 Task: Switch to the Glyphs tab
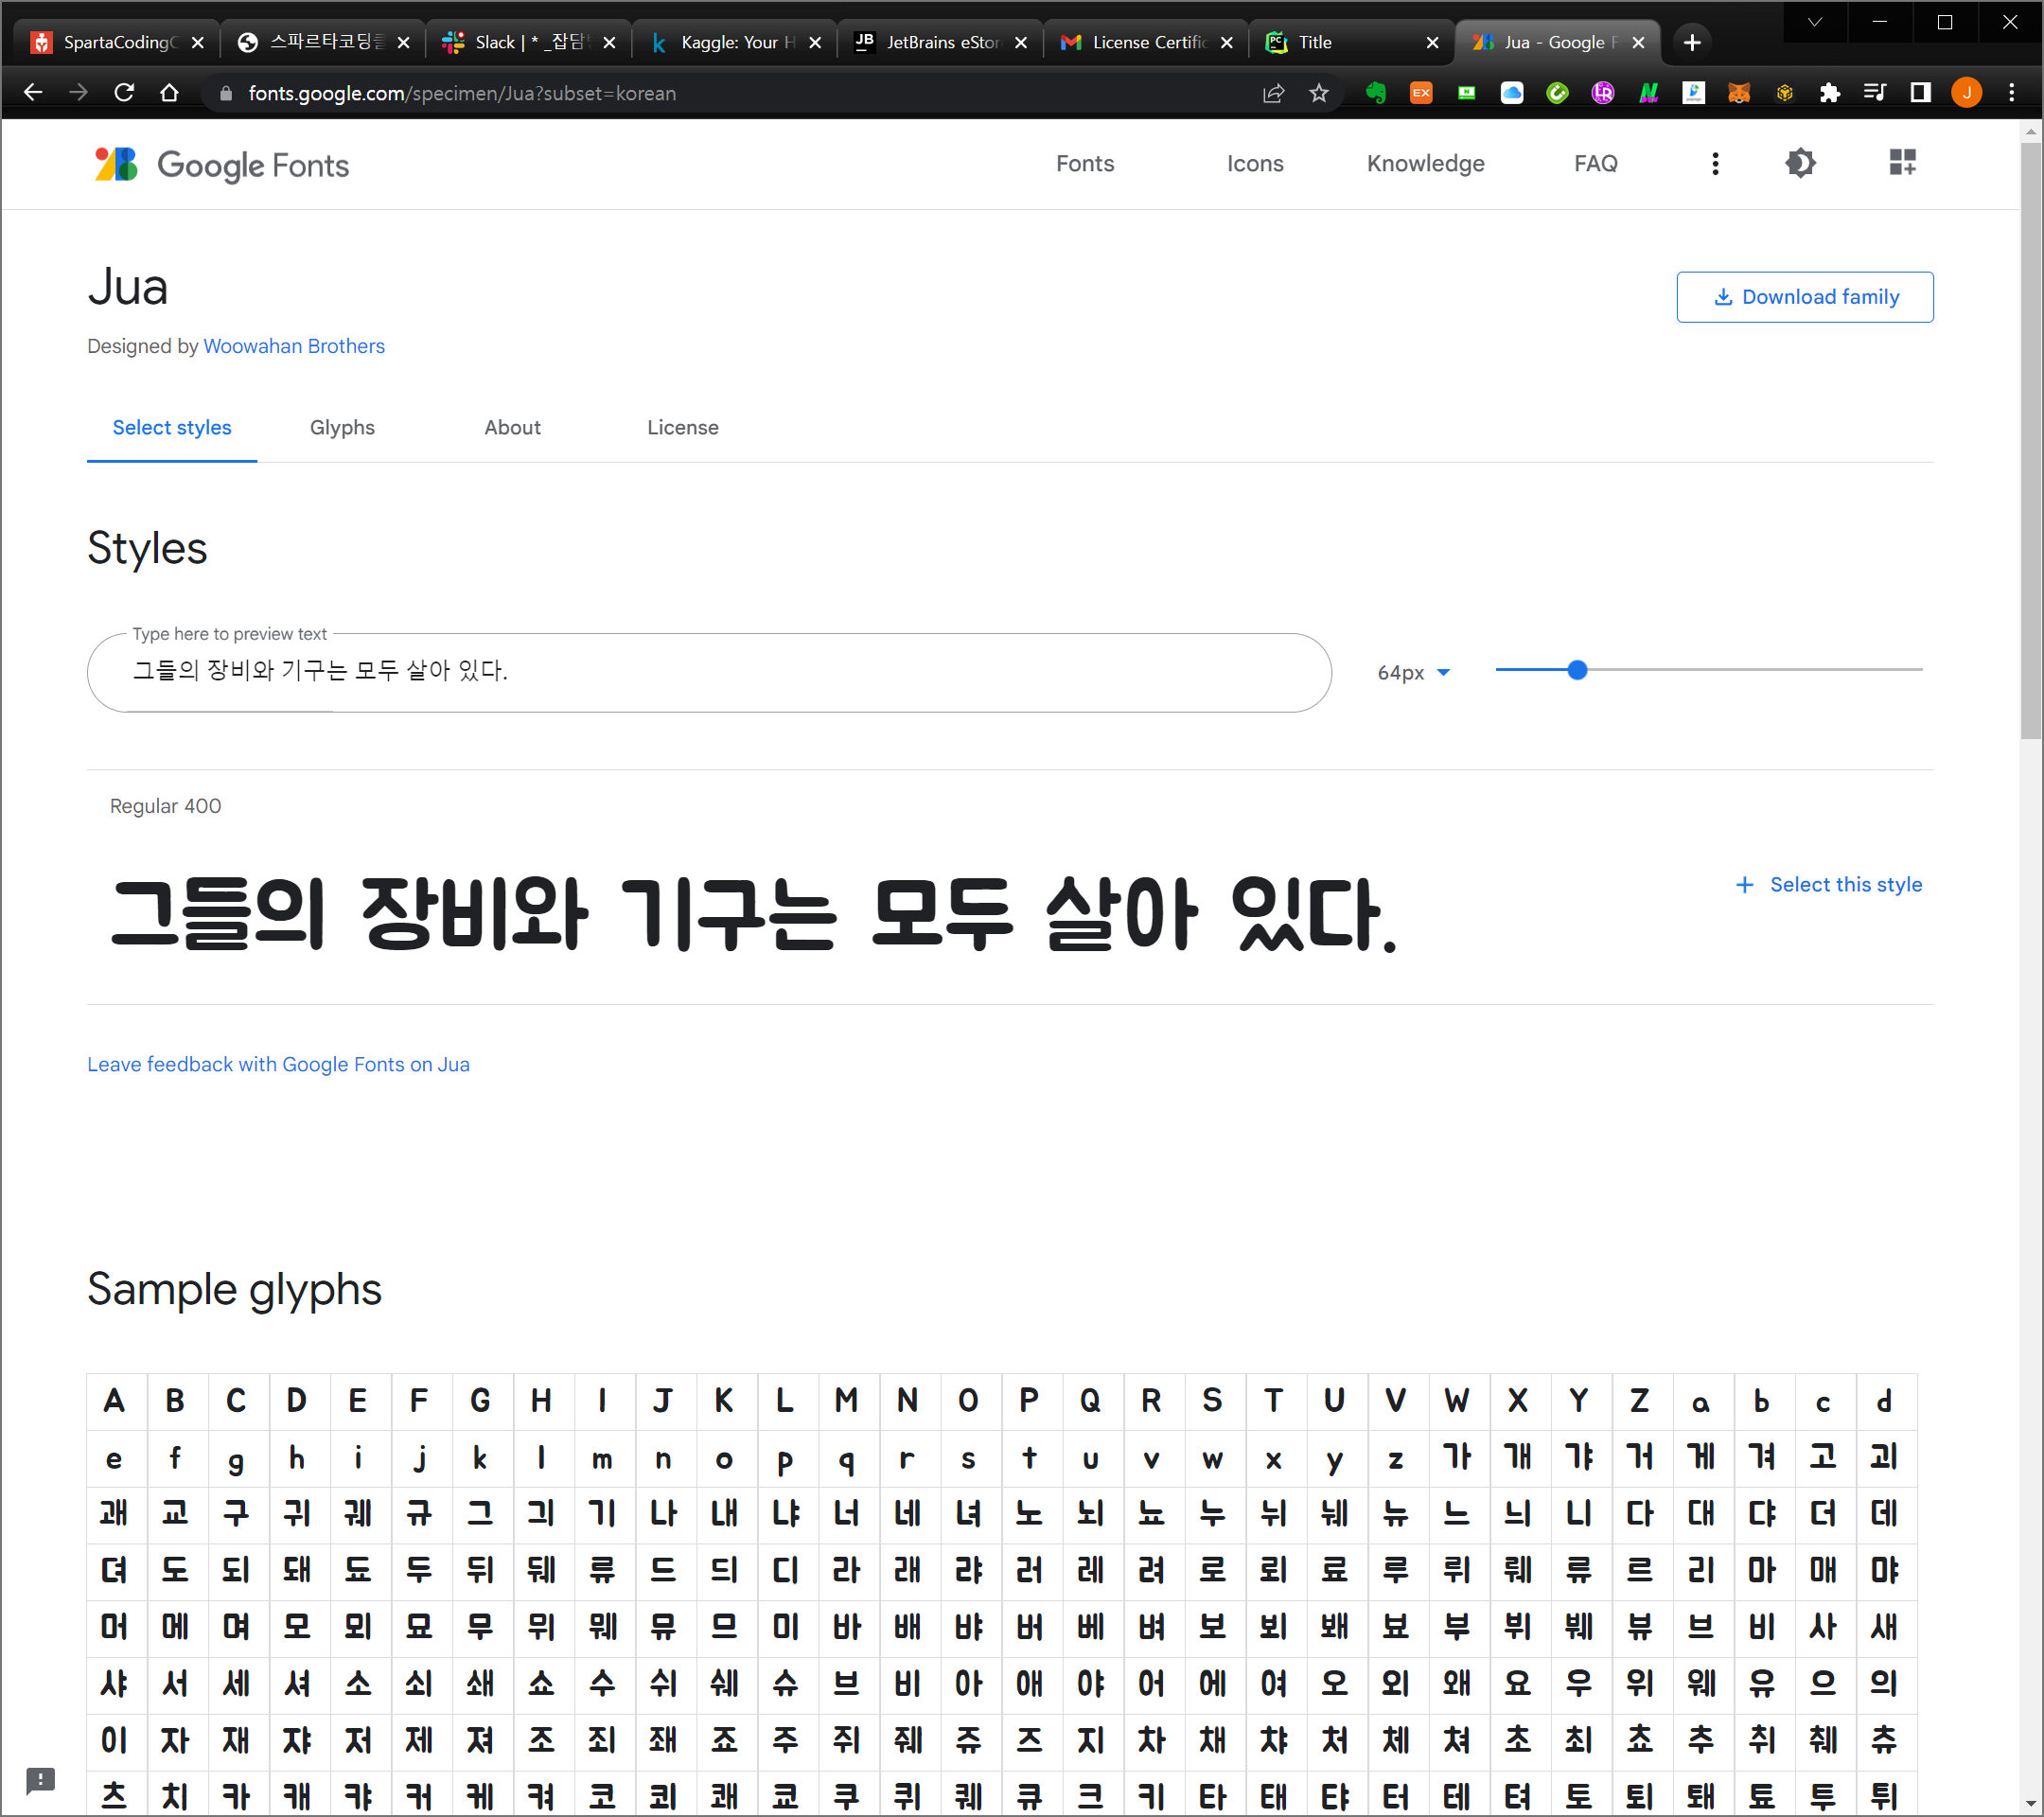(342, 427)
